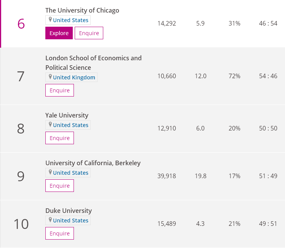Viewport: 285px width, 248px height.
Task: Click United Kingdom country link for LSE
Action: 74,77
